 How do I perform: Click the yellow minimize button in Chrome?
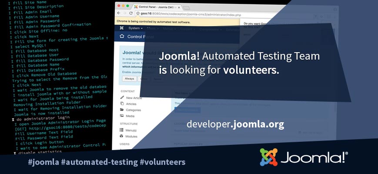click(x=123, y=6)
